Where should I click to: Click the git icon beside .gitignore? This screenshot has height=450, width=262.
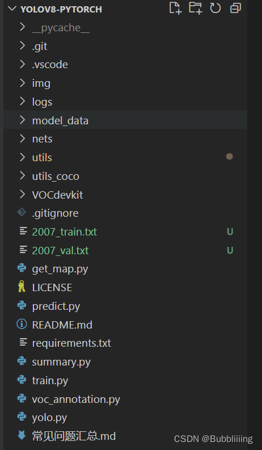pos(22,212)
